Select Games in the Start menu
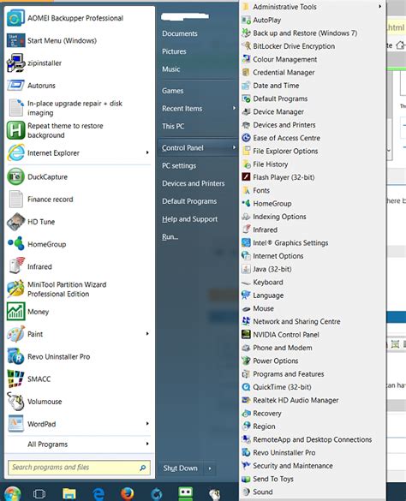 (x=173, y=91)
